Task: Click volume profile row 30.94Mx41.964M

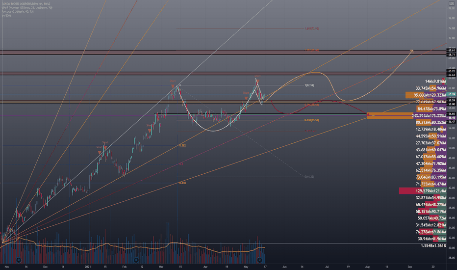Action: (x=432, y=239)
